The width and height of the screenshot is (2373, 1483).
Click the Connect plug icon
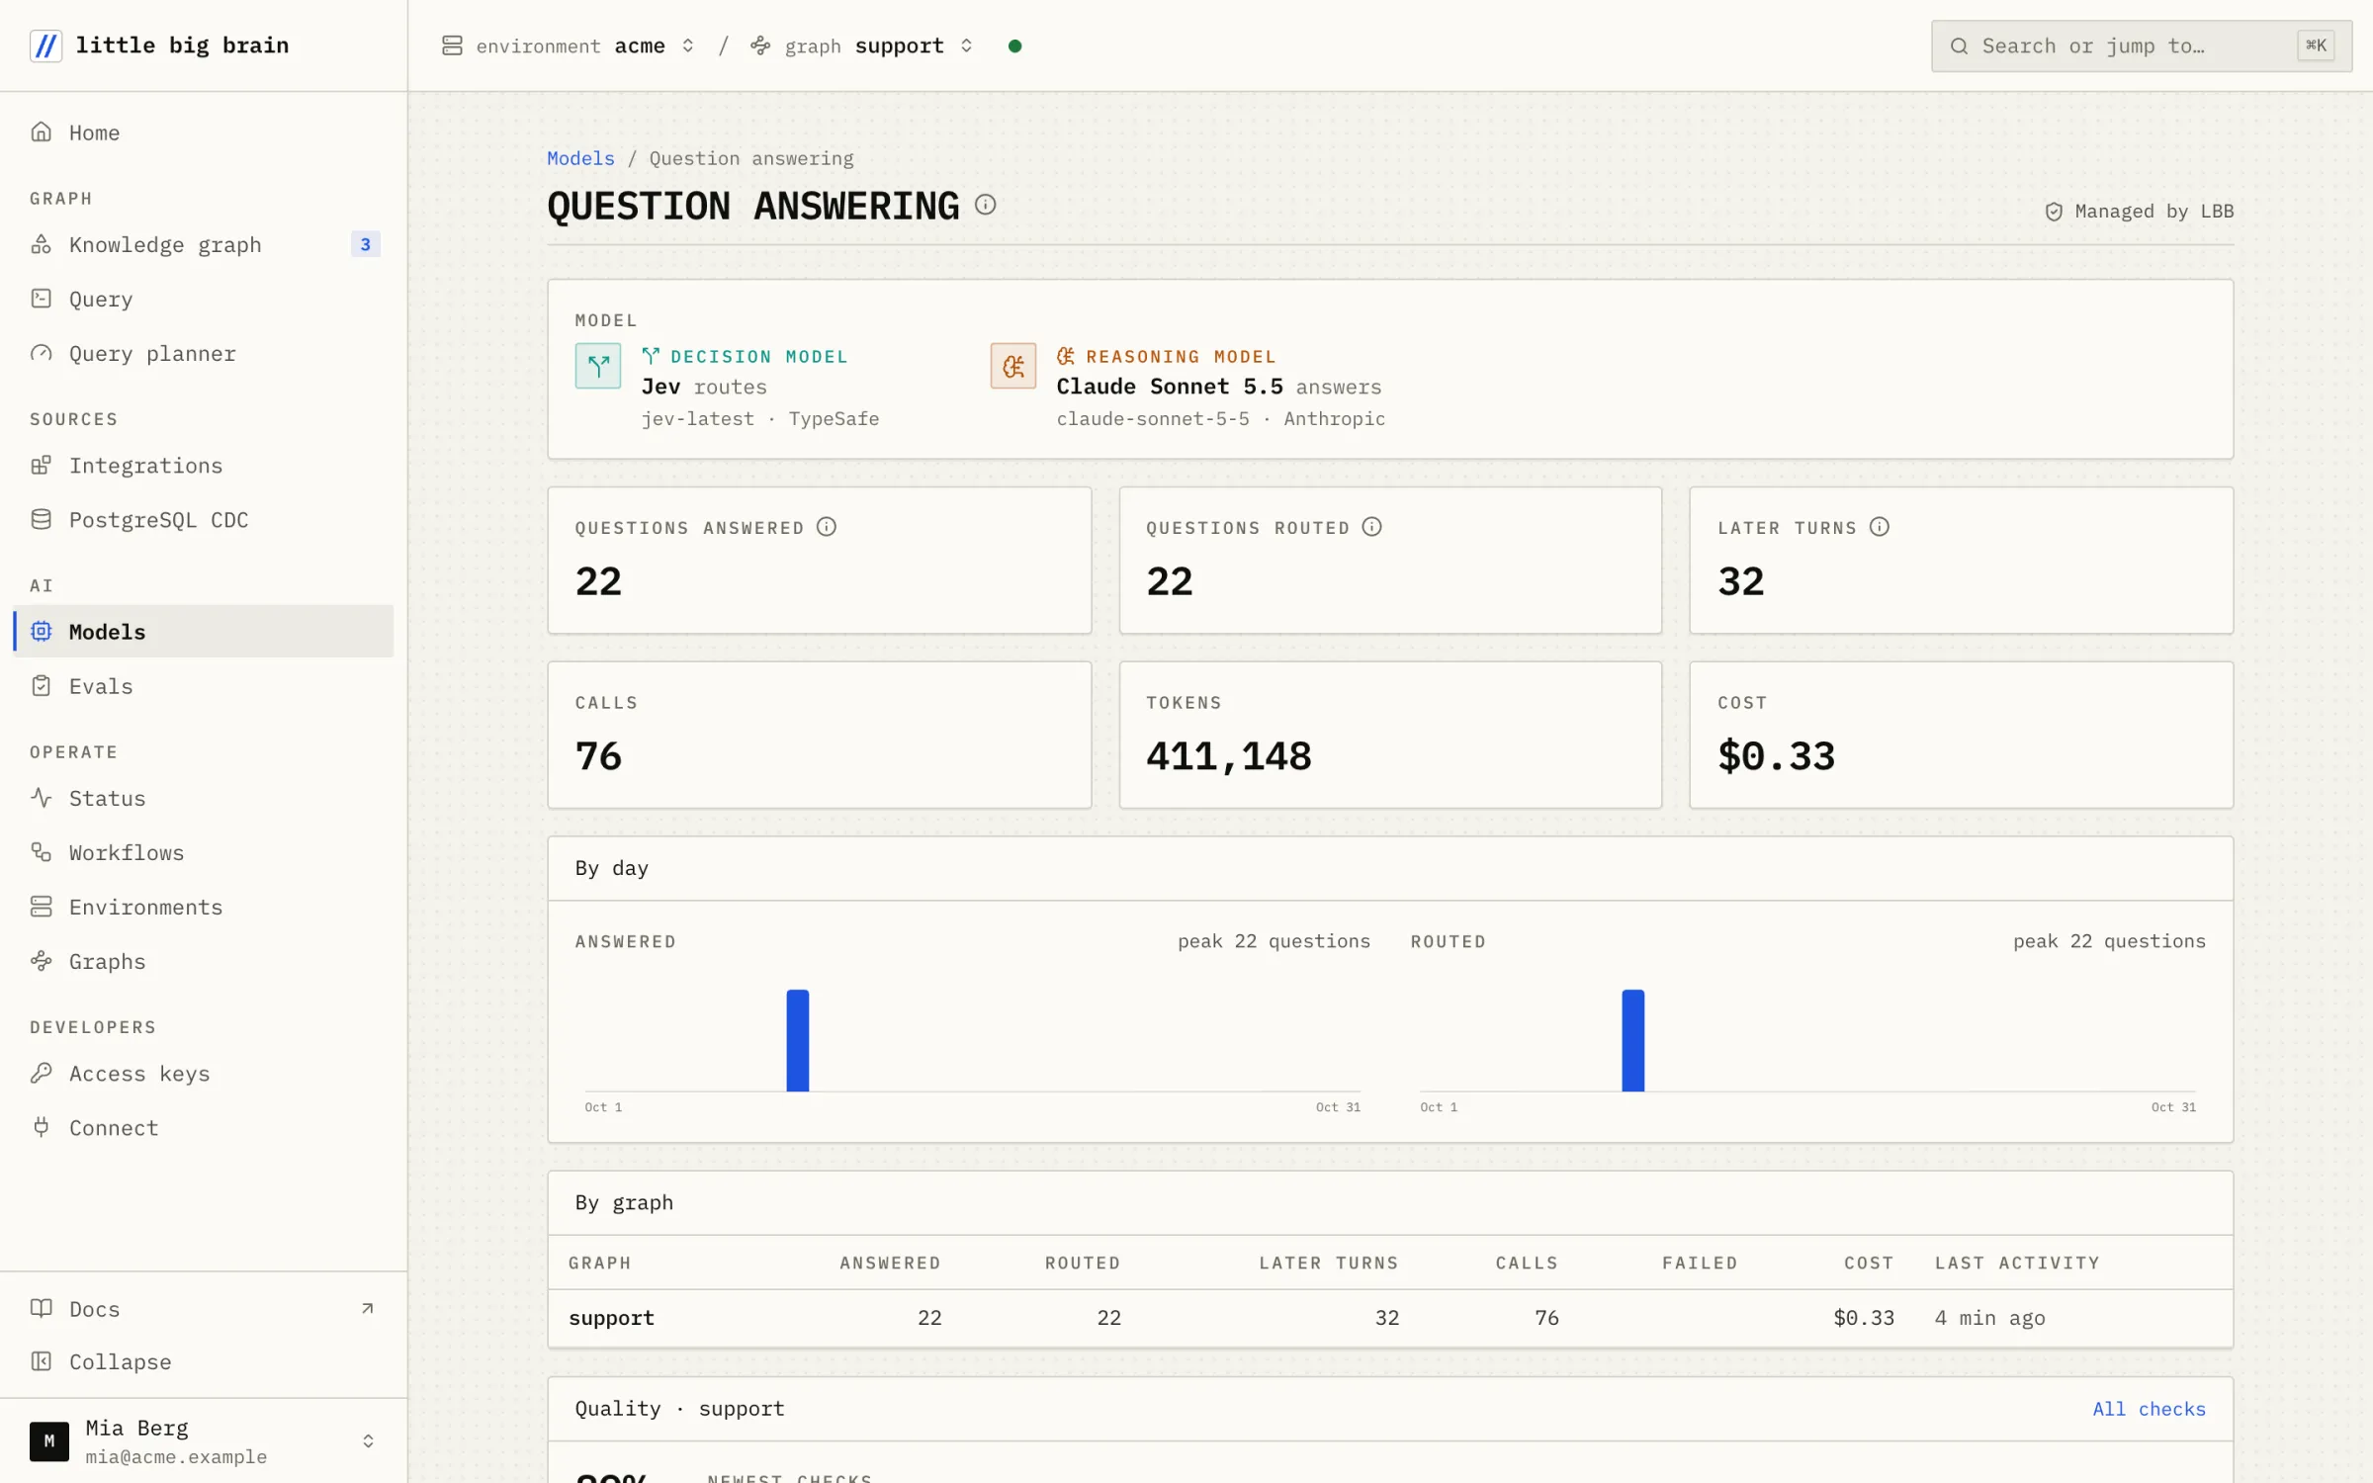[x=41, y=1127]
